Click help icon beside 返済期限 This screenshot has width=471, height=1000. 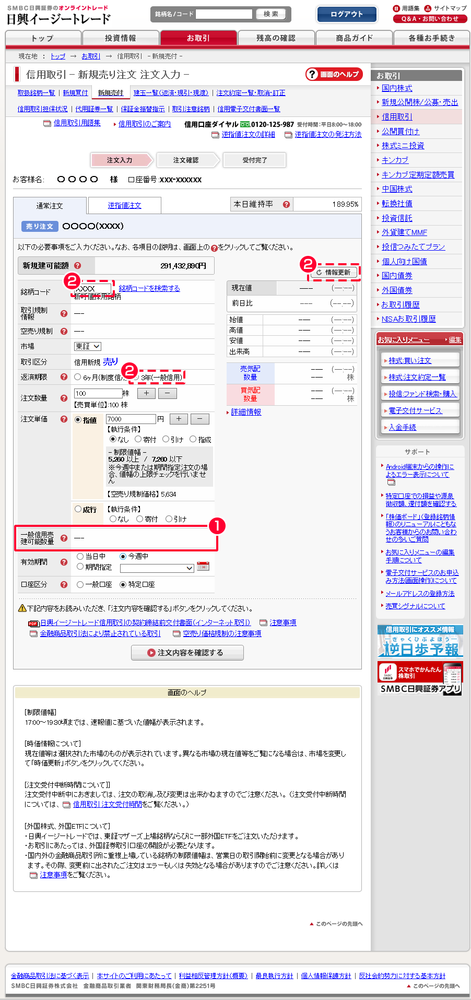64,377
